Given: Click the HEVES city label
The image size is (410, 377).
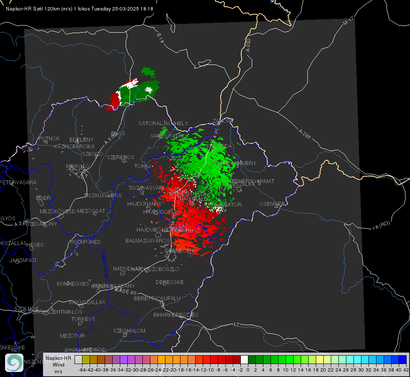Looking at the screenshot, I should coord(35,245).
